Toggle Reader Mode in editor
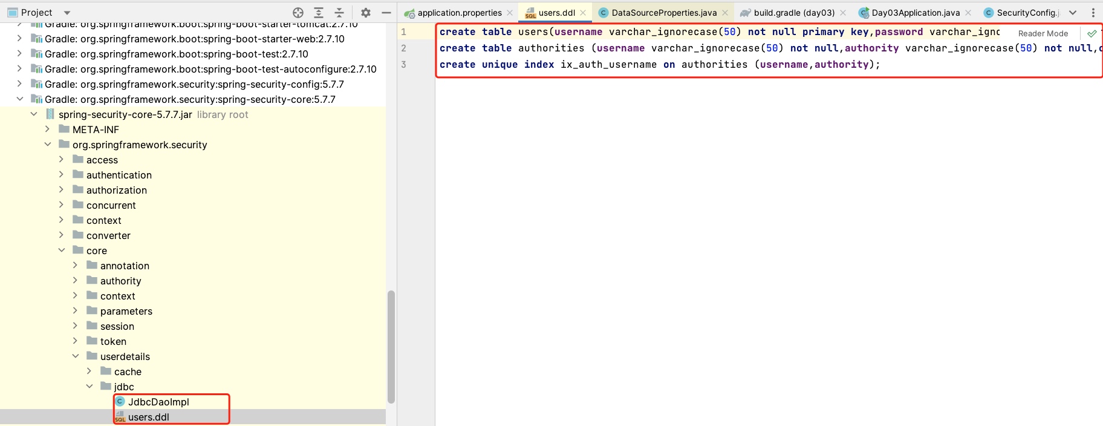 [1043, 33]
